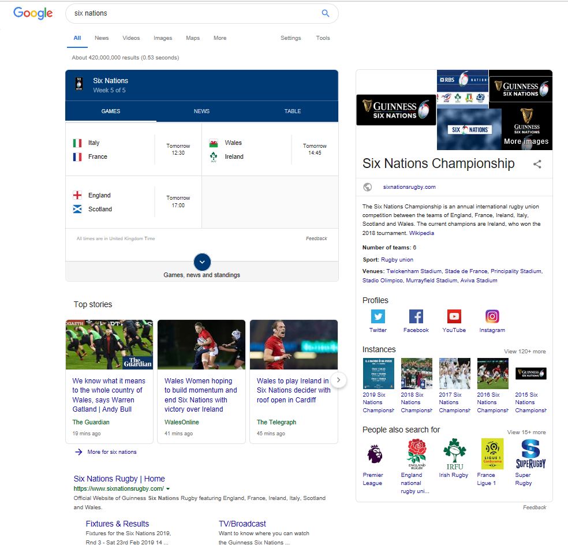
Task: Click View 15+ more related searches
Action: coord(526,432)
